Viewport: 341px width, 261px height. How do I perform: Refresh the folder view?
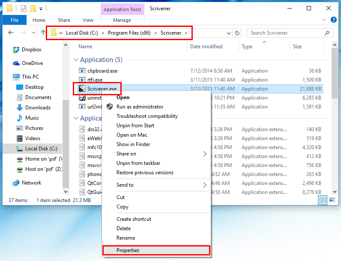[237, 33]
